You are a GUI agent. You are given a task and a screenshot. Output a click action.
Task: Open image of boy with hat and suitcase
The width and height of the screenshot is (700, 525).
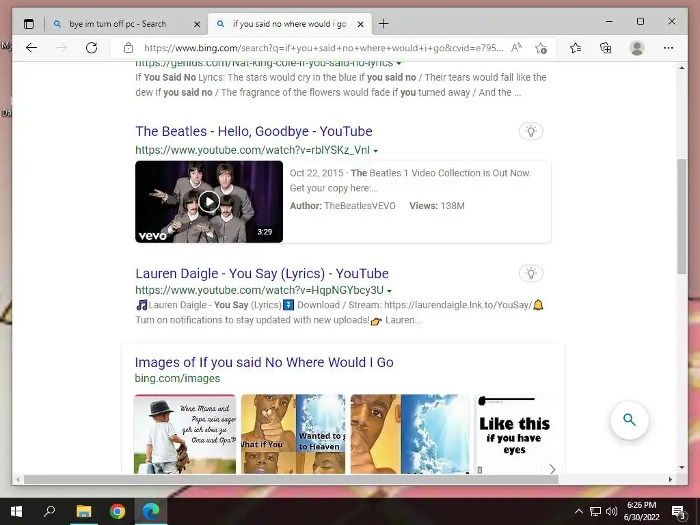pos(185,434)
